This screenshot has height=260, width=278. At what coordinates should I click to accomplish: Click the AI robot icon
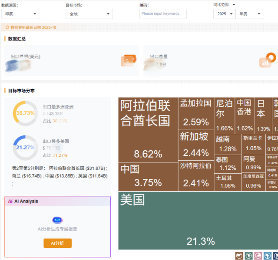(x=57, y=220)
